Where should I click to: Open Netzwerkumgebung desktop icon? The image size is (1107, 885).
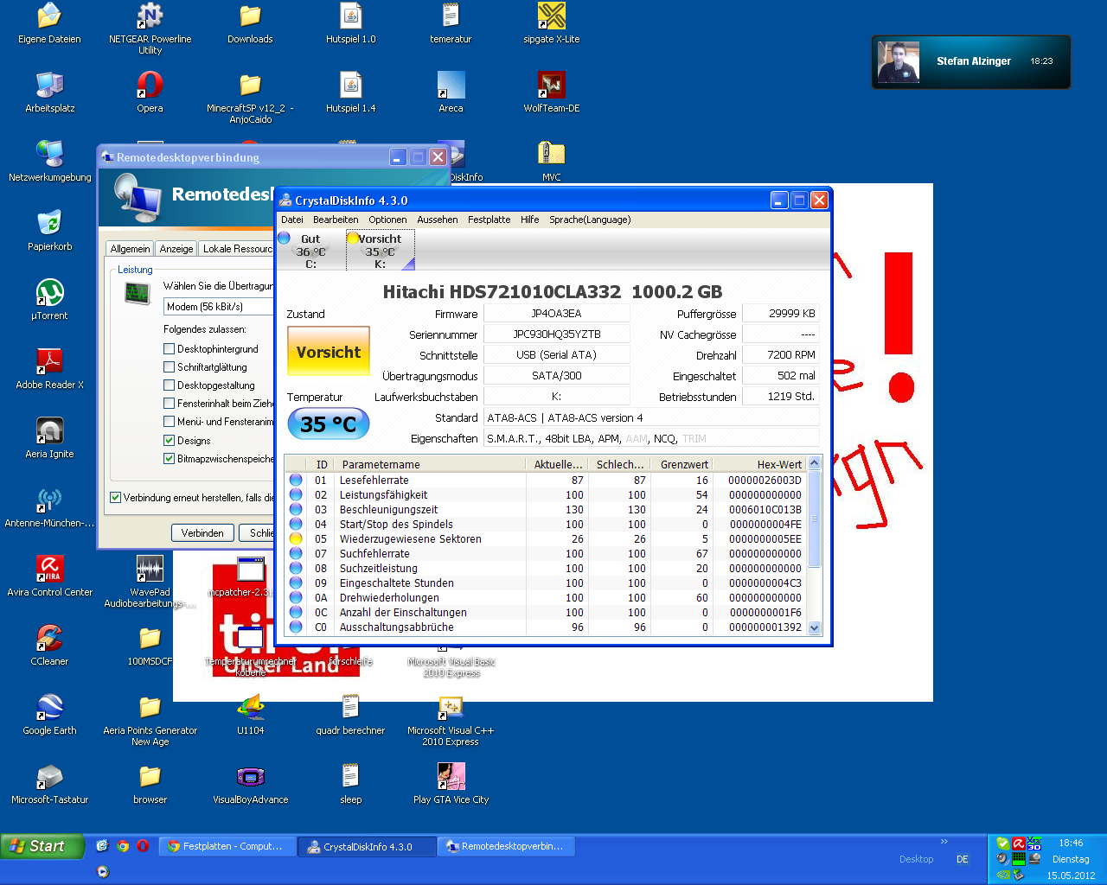click(x=49, y=162)
